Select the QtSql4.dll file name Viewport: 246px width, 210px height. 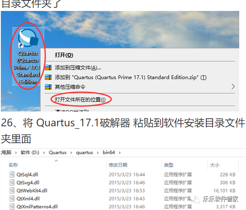click(x=27, y=175)
